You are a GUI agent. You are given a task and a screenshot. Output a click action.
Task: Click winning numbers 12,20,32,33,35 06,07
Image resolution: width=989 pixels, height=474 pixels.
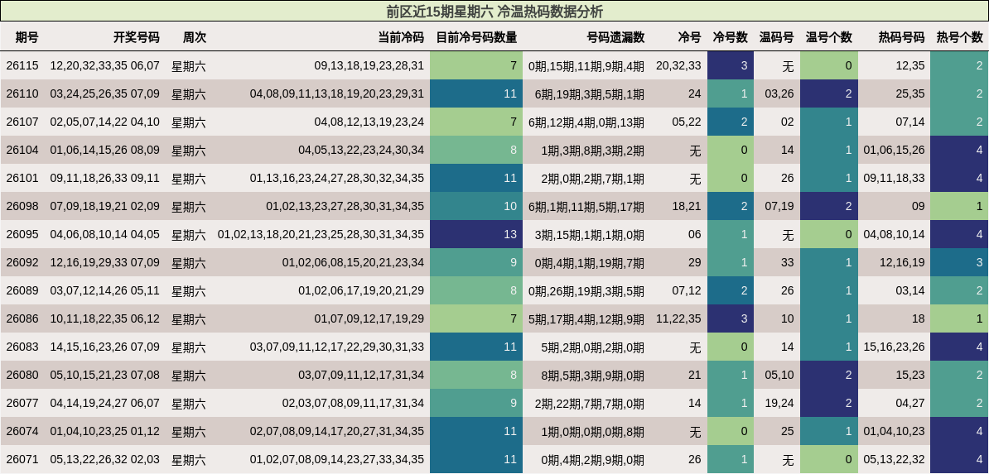click(x=104, y=65)
